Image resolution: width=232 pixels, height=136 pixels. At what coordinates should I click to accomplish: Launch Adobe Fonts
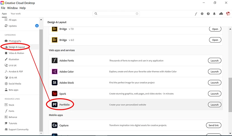tap(215, 61)
